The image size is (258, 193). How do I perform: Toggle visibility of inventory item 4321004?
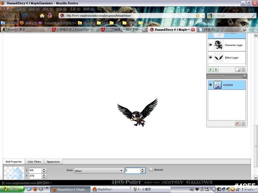(x=211, y=85)
